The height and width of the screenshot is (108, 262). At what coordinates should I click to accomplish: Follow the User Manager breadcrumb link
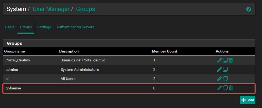(x=51, y=9)
